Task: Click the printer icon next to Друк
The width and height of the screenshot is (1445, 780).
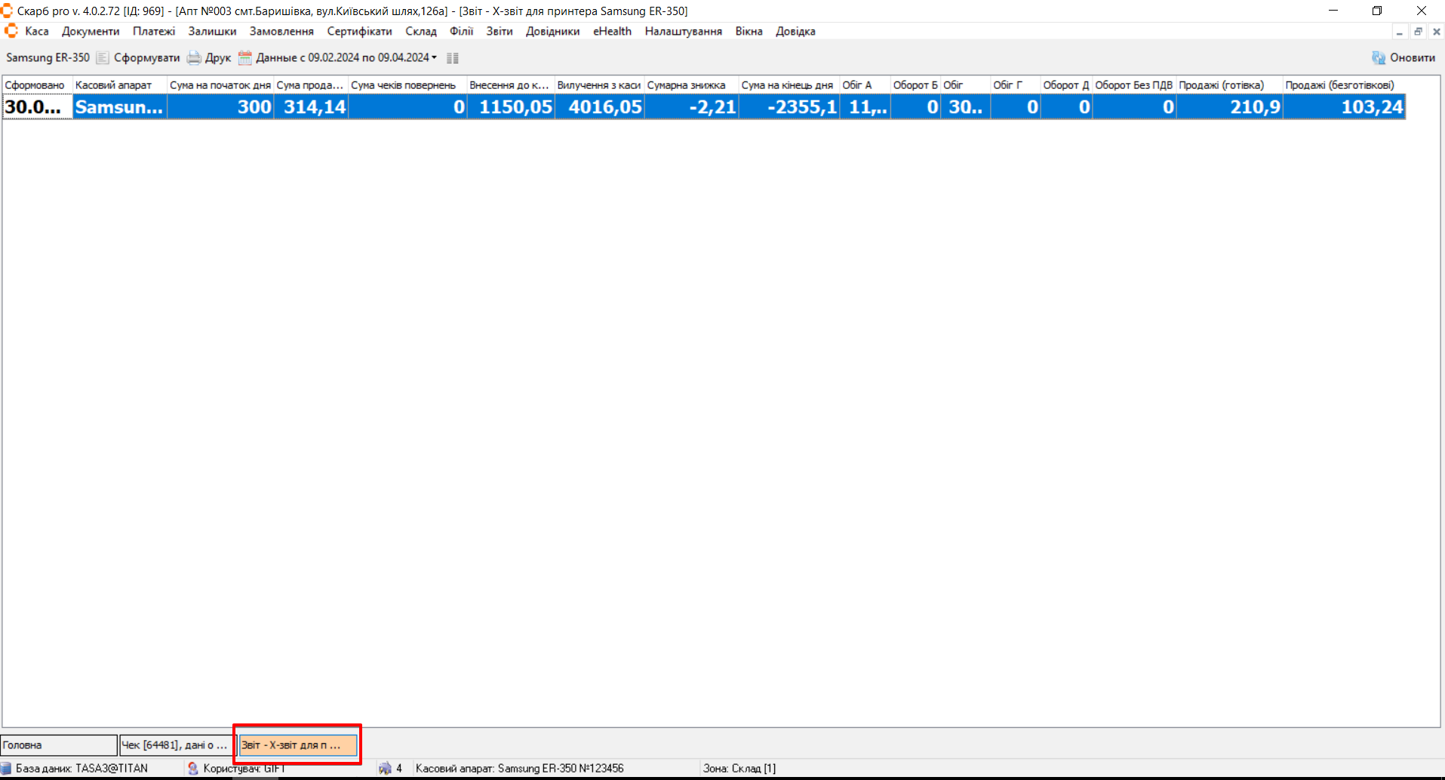Action: (x=194, y=58)
